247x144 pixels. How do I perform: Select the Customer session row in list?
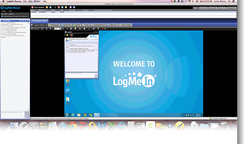tap(133, 12)
